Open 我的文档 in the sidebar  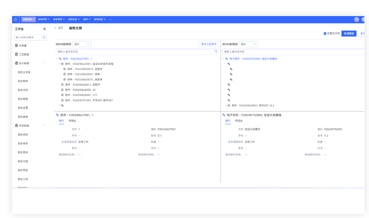coord(23,90)
